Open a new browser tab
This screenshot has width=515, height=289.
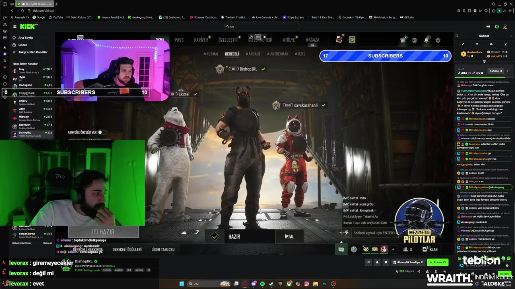tap(56, 4)
